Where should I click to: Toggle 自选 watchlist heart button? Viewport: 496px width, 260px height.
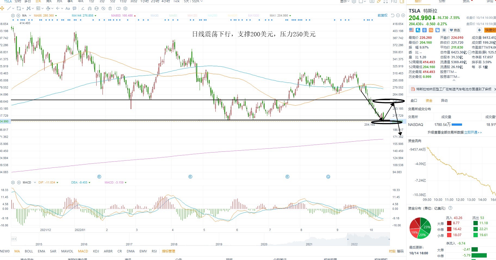click(455, 30)
